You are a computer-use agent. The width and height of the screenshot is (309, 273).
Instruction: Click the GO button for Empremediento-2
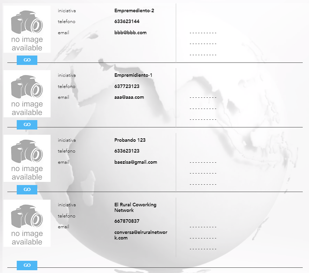click(x=27, y=60)
